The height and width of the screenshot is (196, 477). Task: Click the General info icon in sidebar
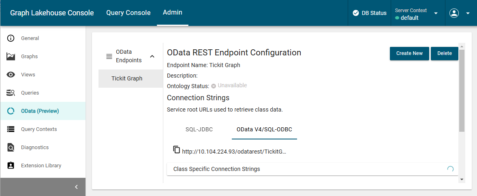pyautogui.click(x=11, y=38)
